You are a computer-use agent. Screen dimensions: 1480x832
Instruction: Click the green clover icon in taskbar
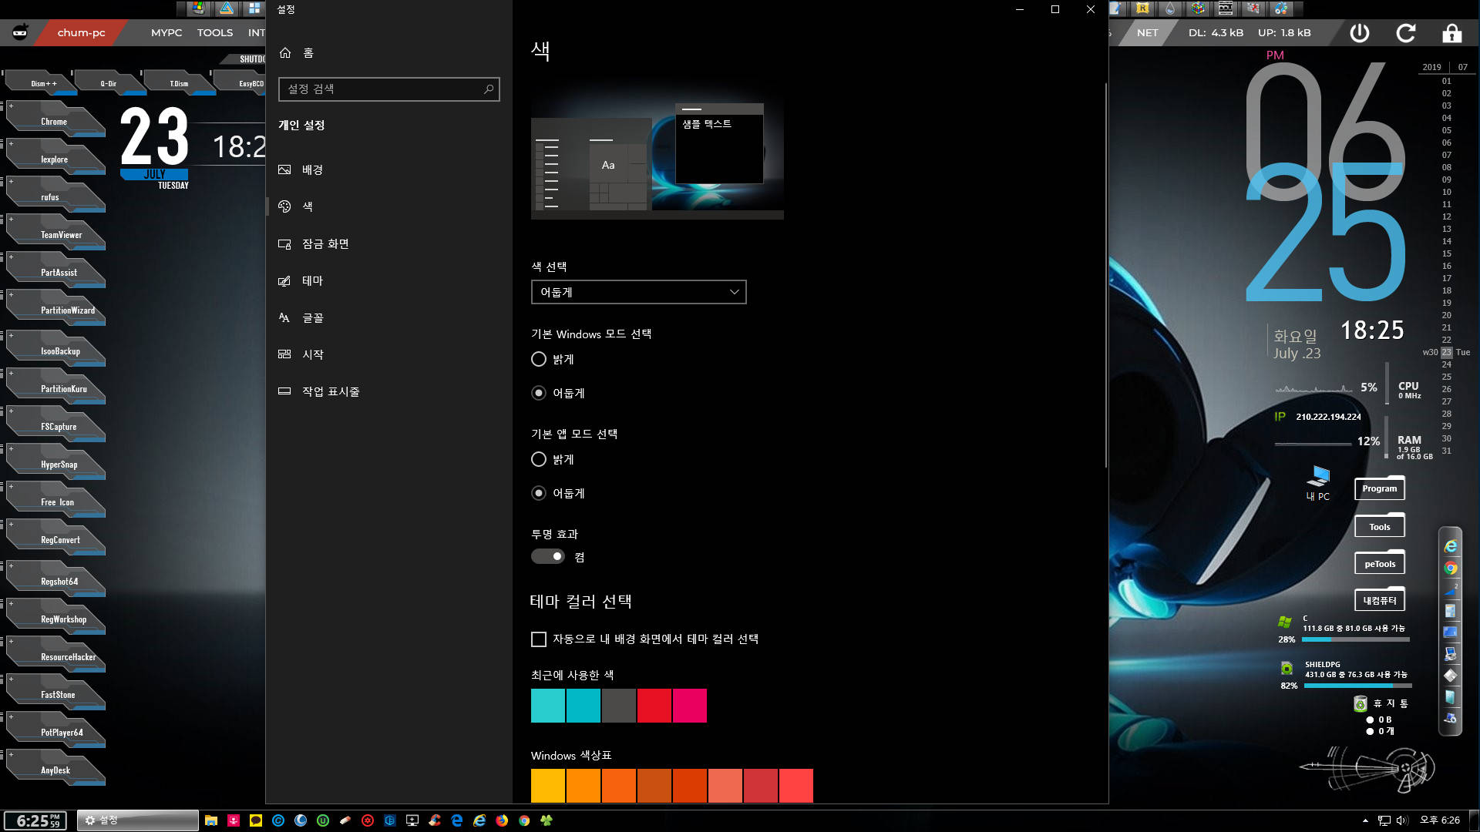547,820
